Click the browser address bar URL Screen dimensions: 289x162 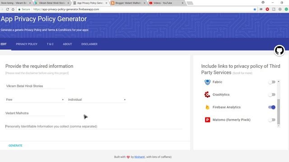tap(66, 9)
